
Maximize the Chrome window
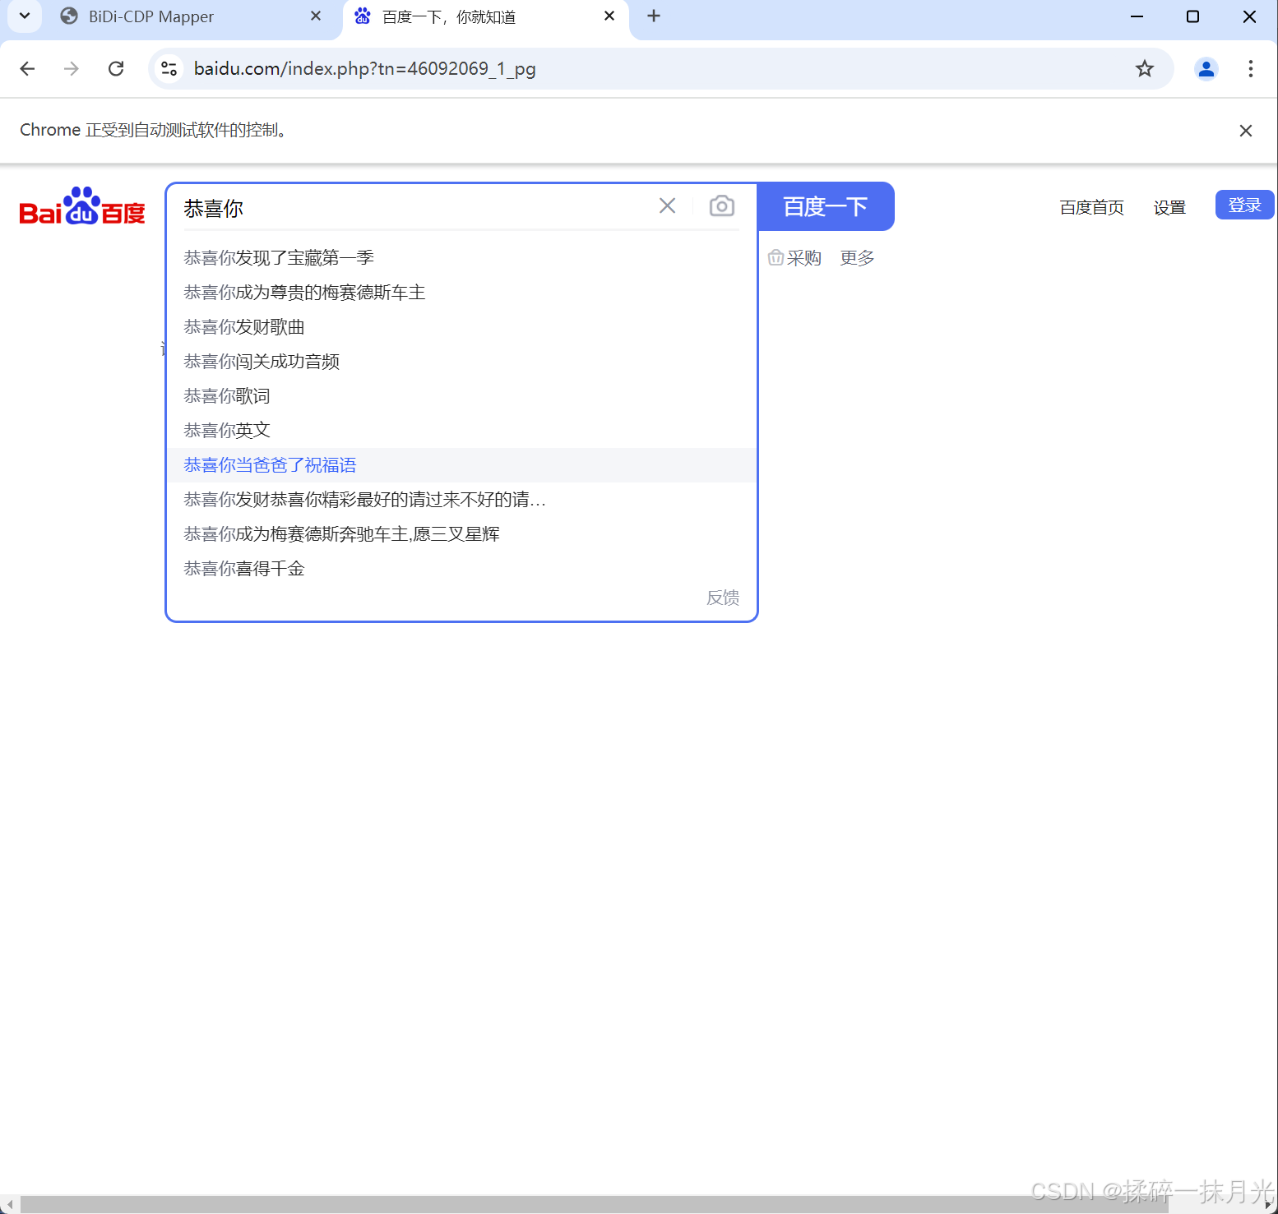coord(1192,16)
